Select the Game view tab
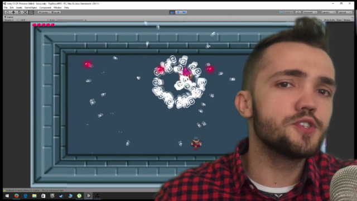The image size is (357, 201). coord(9,17)
